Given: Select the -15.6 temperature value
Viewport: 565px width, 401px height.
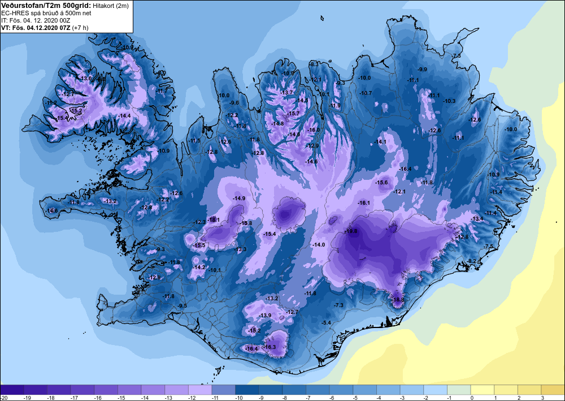Looking at the screenshot, I should coord(381,183).
